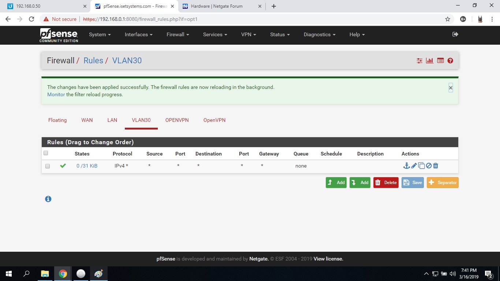
Task: Click the browser address bar
Action: 256,19
